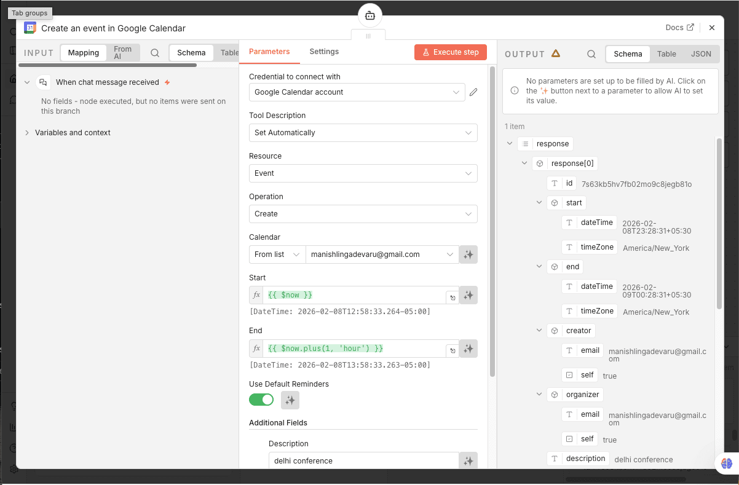The height and width of the screenshot is (485, 739).
Task: Click the info icon in the AI notice
Action: point(515,91)
